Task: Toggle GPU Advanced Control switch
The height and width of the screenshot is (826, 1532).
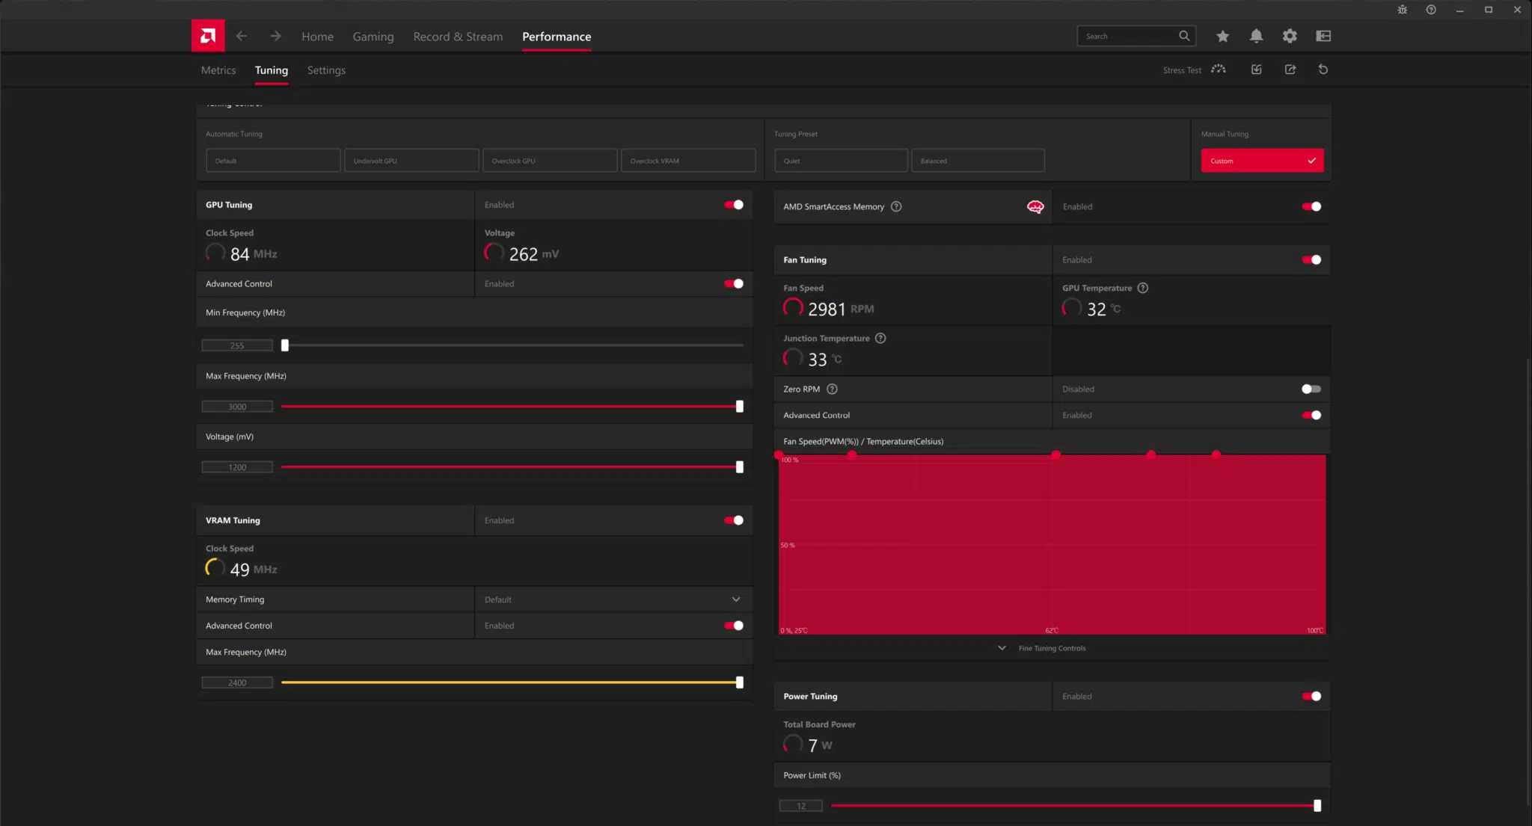Action: coord(734,283)
